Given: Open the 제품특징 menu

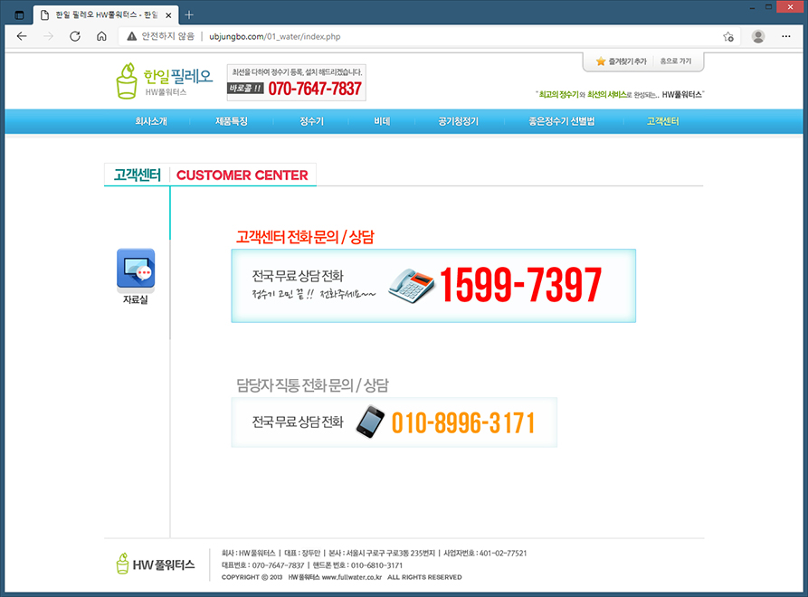Looking at the screenshot, I should (x=232, y=121).
